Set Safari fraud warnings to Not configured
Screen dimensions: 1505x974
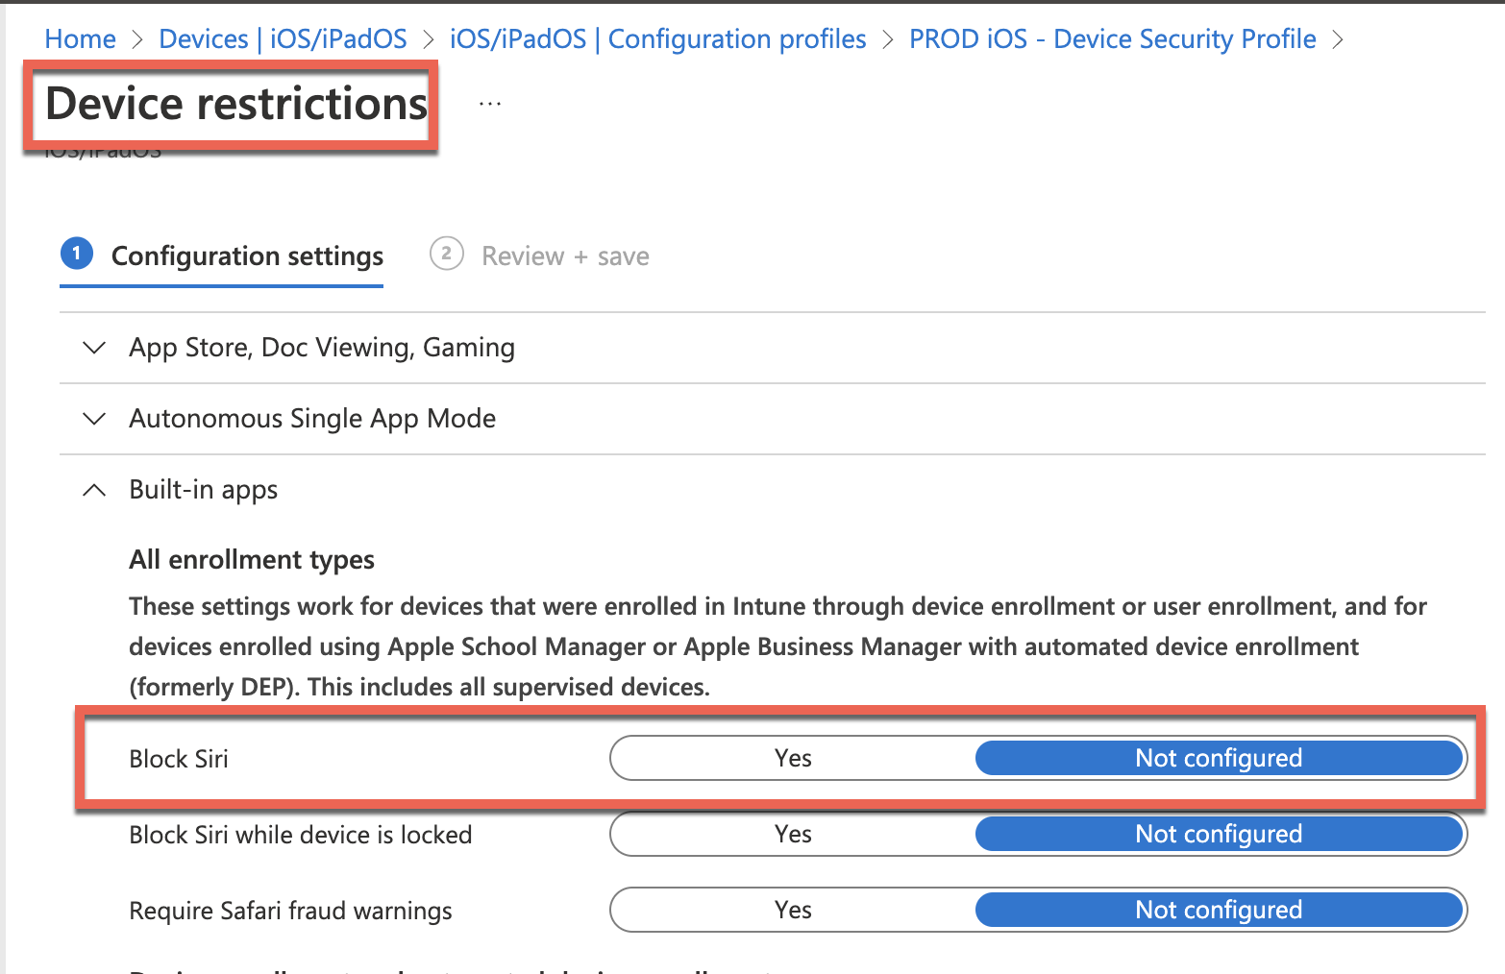tap(1218, 910)
